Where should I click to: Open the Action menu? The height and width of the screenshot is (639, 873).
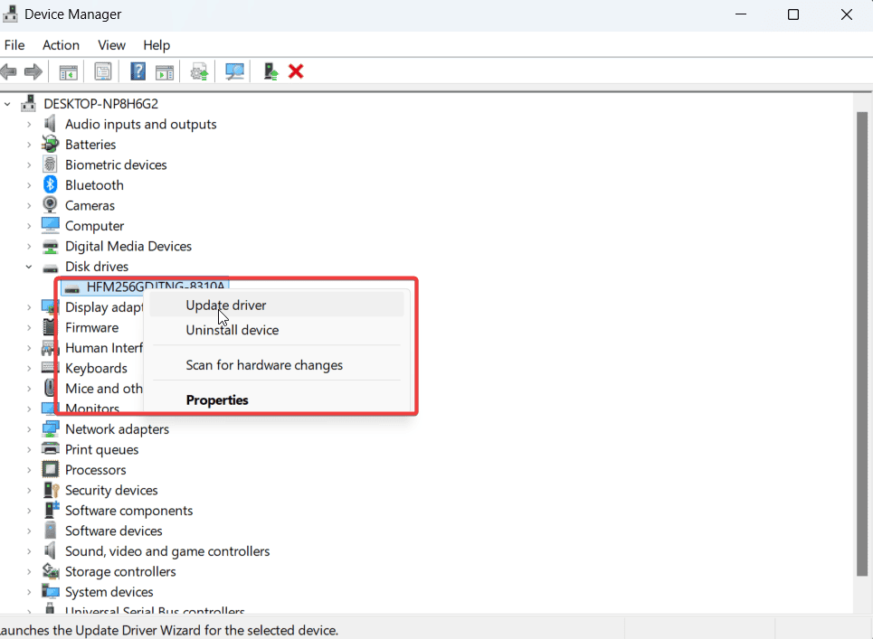61,45
